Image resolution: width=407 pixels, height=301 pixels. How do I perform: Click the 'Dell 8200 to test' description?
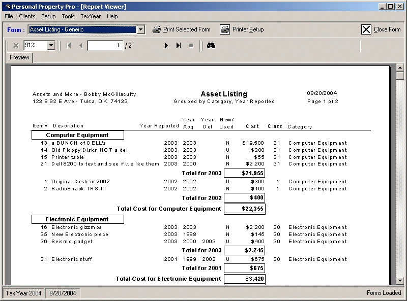(105, 164)
